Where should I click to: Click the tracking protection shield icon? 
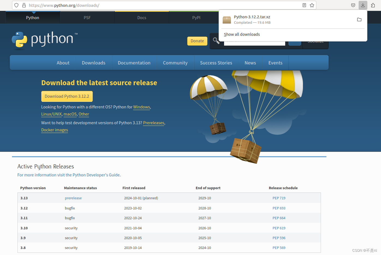16,5
